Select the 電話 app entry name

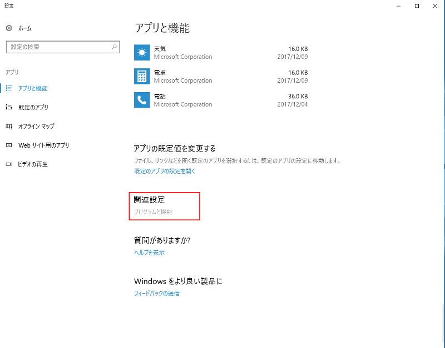coord(160,97)
